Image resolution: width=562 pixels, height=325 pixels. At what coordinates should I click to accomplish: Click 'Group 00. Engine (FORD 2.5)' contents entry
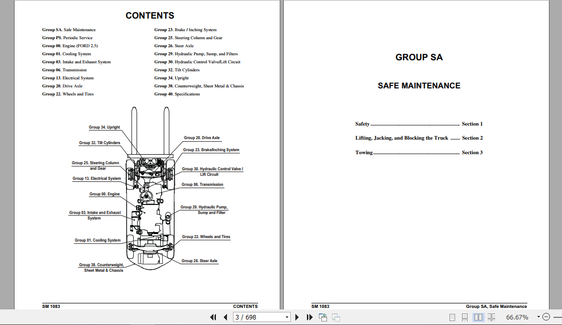tap(70, 46)
